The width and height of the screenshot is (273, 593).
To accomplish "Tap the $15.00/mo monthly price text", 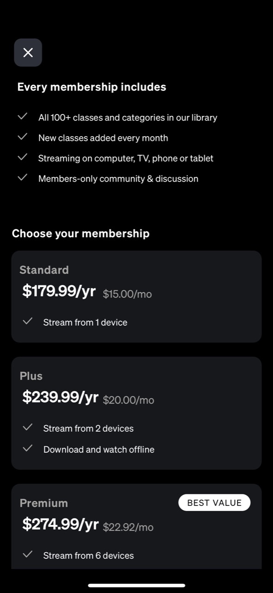I will [x=127, y=294].
